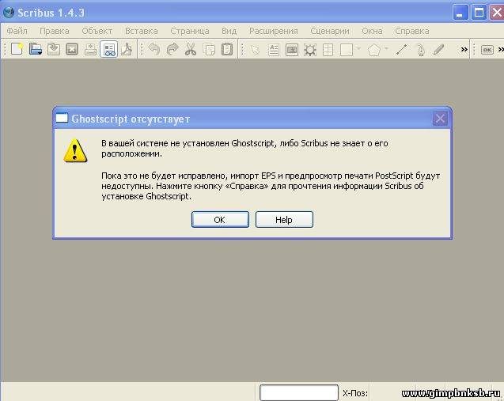Maximize the Scribus 1.4.3 window

(479, 13)
